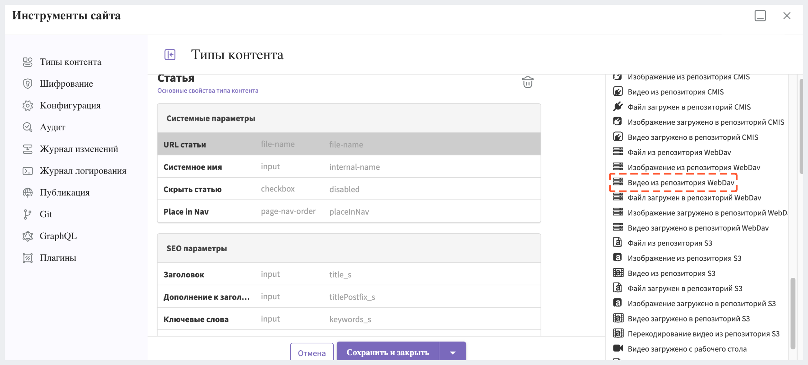Select the Скрыть статью checkbox field row

pos(349,189)
